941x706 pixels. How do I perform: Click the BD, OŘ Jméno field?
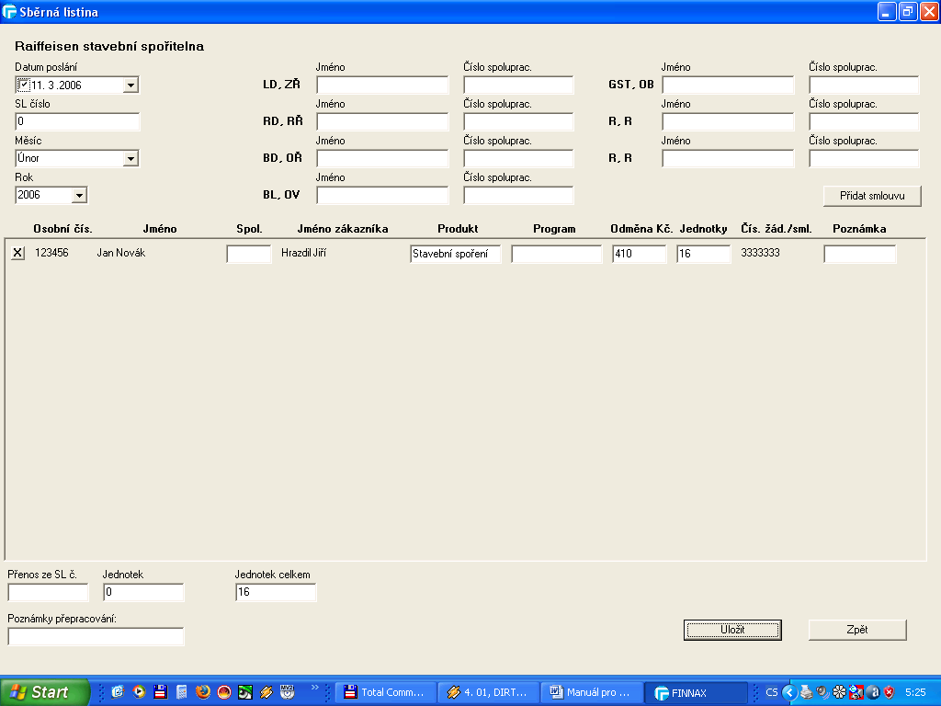pos(382,158)
